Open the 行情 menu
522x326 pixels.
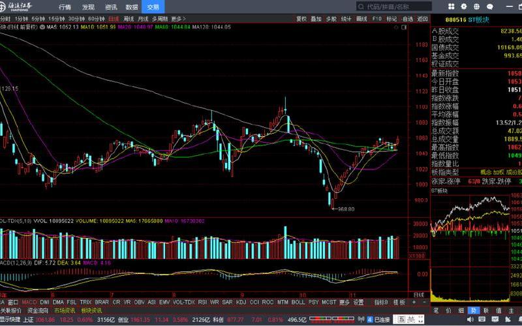point(65,7)
